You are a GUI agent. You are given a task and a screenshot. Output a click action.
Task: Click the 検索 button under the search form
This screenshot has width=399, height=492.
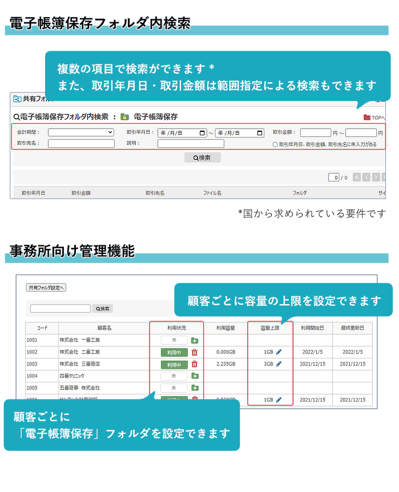tap(202, 158)
